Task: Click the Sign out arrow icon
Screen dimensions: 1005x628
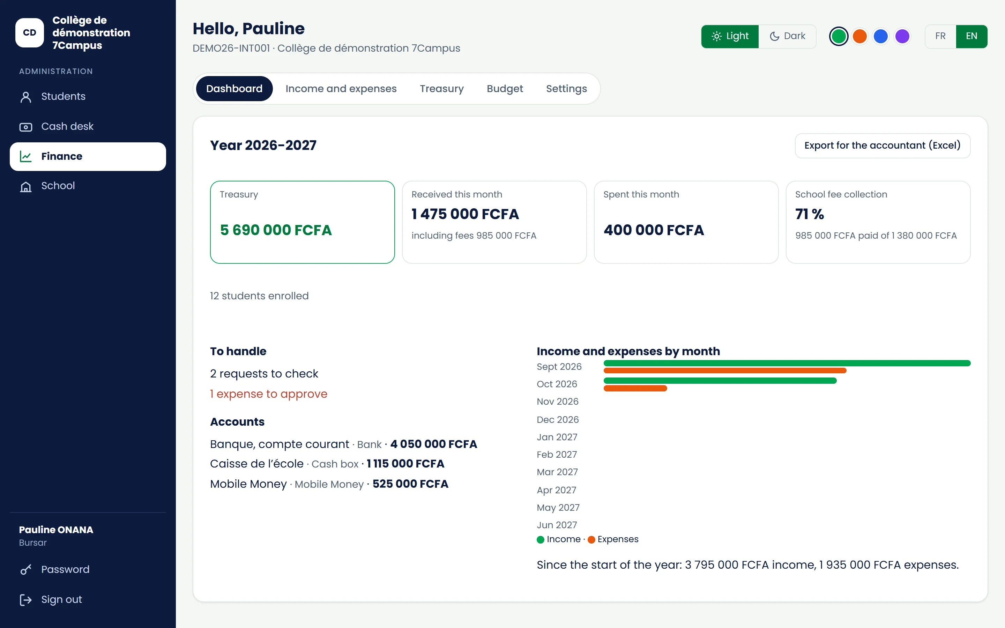Action: (x=26, y=600)
